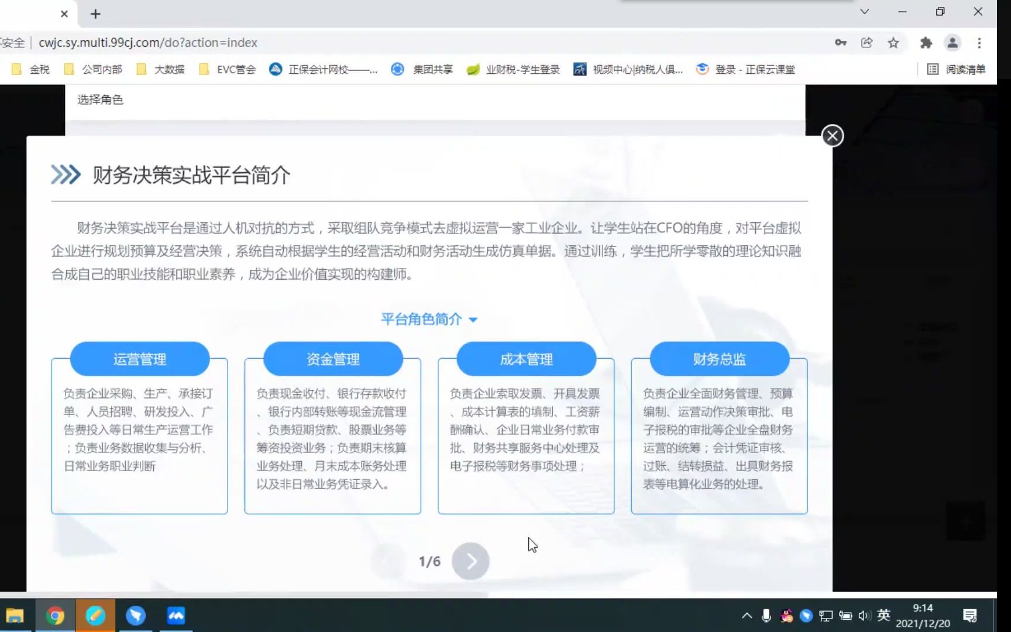Click the 选择角色 heading text
This screenshot has width=1011, height=632.
coord(100,99)
